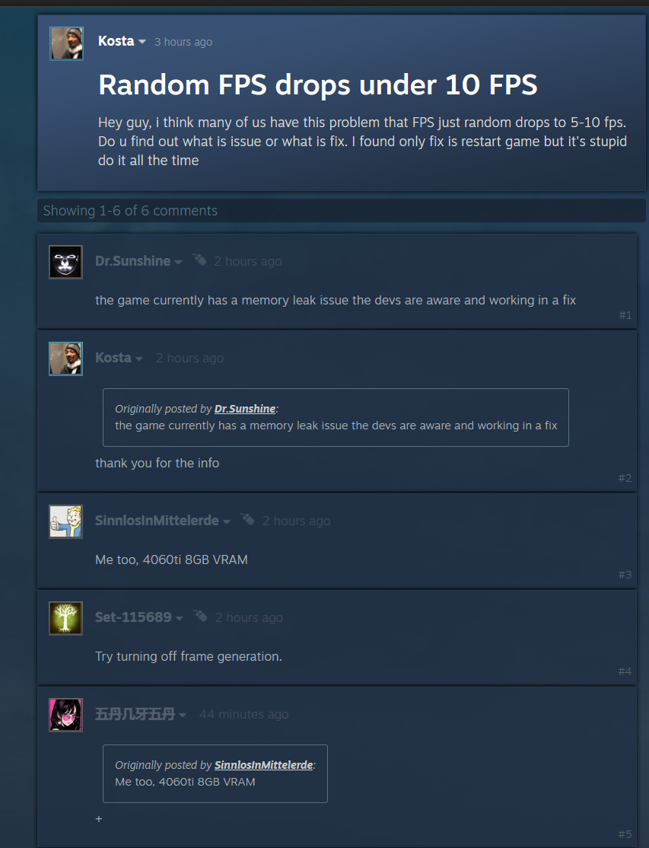Expand dropdown arrow beside Kosta in post header
Viewport: 649px width, 848px height.
click(x=142, y=42)
